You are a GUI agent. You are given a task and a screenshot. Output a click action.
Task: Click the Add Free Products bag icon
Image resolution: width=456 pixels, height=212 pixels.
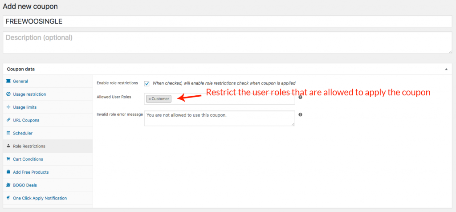click(8, 172)
